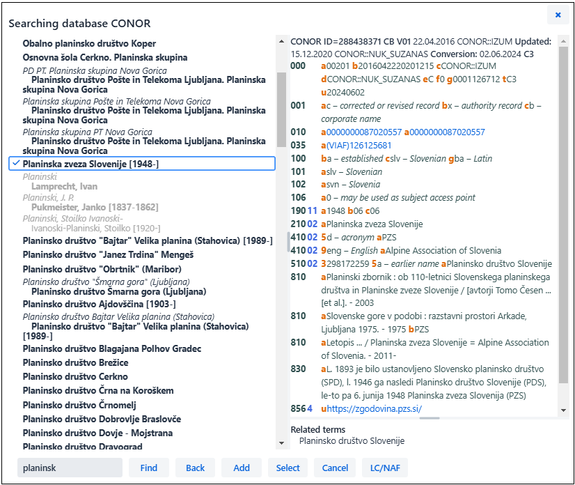Click field 810 Slovenske gore v podobi

pos(424,323)
